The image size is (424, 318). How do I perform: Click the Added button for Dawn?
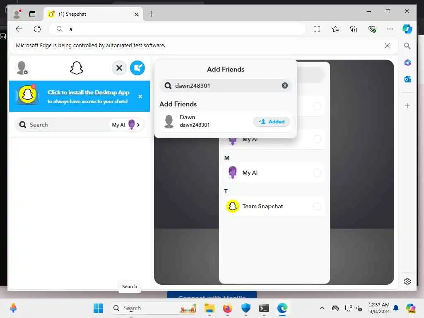pyautogui.click(x=271, y=122)
